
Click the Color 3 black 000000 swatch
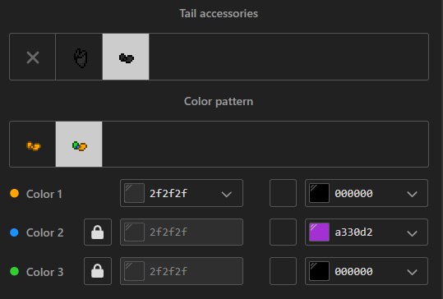[x=319, y=271]
